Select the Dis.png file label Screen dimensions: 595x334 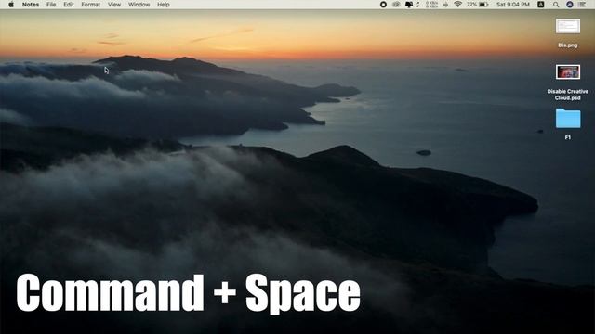click(568, 45)
